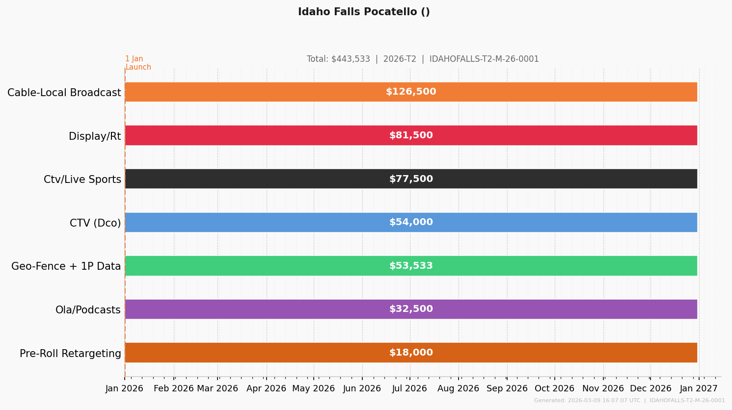
Task: Click the Pre-Roll Retargeting bar
Action: click(411, 353)
